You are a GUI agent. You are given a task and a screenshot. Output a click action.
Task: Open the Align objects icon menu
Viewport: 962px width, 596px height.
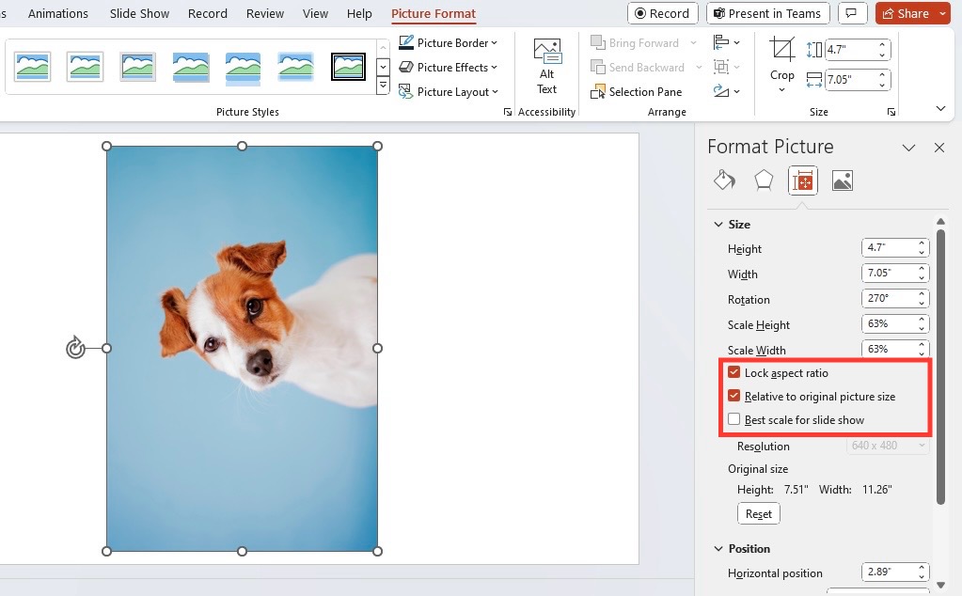click(727, 42)
